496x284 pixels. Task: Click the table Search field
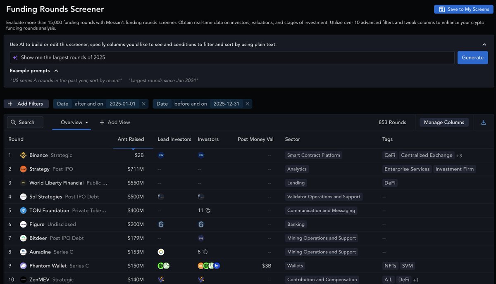click(x=25, y=122)
